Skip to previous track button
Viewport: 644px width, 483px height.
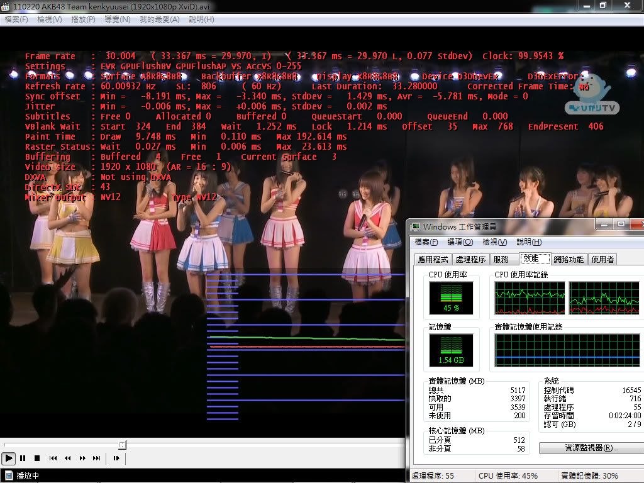53,458
